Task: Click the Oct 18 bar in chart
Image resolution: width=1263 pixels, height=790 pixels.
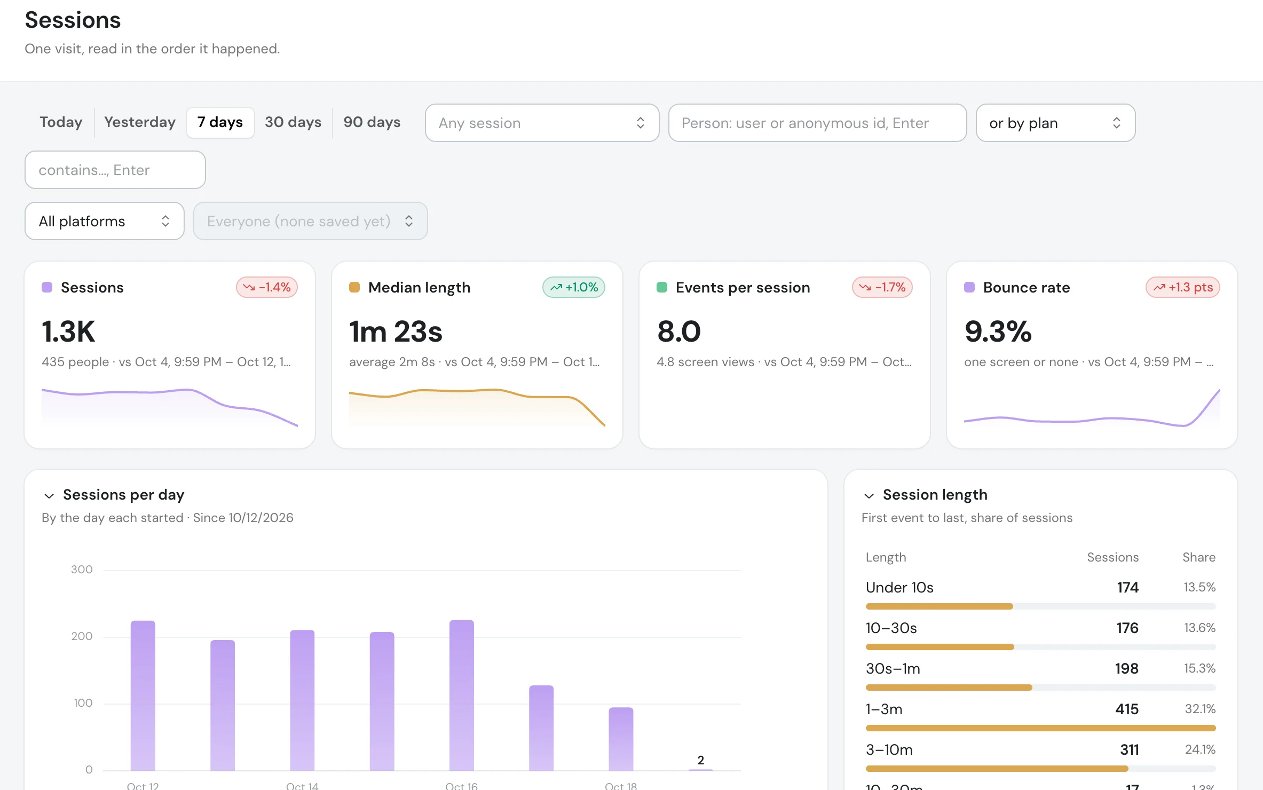Action: click(x=621, y=739)
